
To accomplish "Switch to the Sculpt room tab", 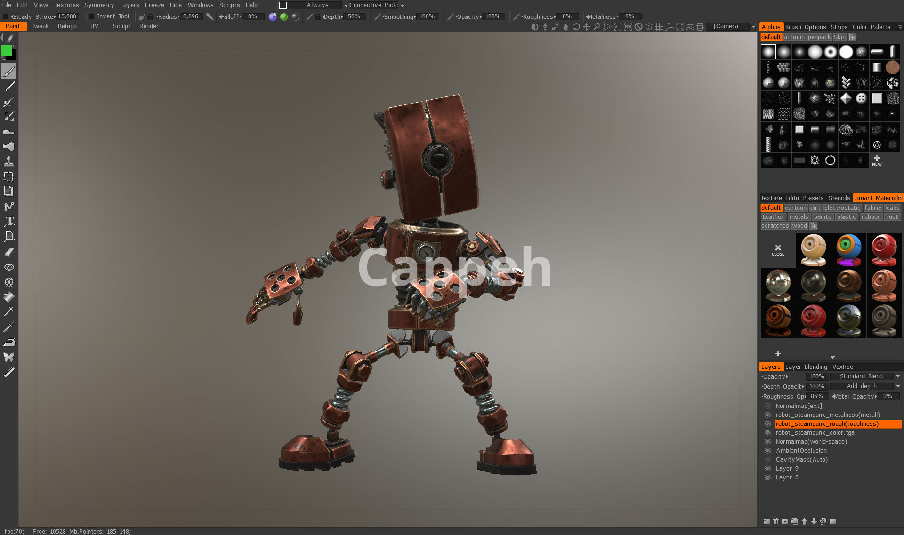I will coord(121,26).
